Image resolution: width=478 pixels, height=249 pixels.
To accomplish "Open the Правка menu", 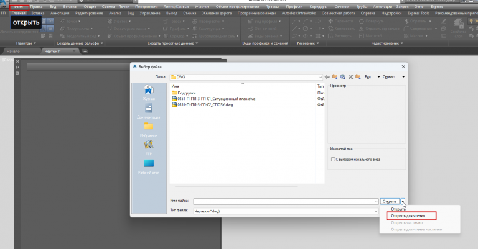I will [x=37, y=7].
